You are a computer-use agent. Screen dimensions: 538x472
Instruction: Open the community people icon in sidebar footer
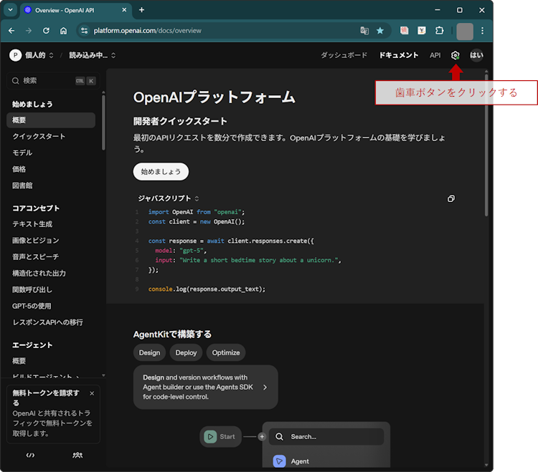[77, 455]
